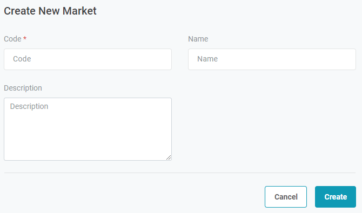Click the empty lower area of the Description box

point(88,143)
